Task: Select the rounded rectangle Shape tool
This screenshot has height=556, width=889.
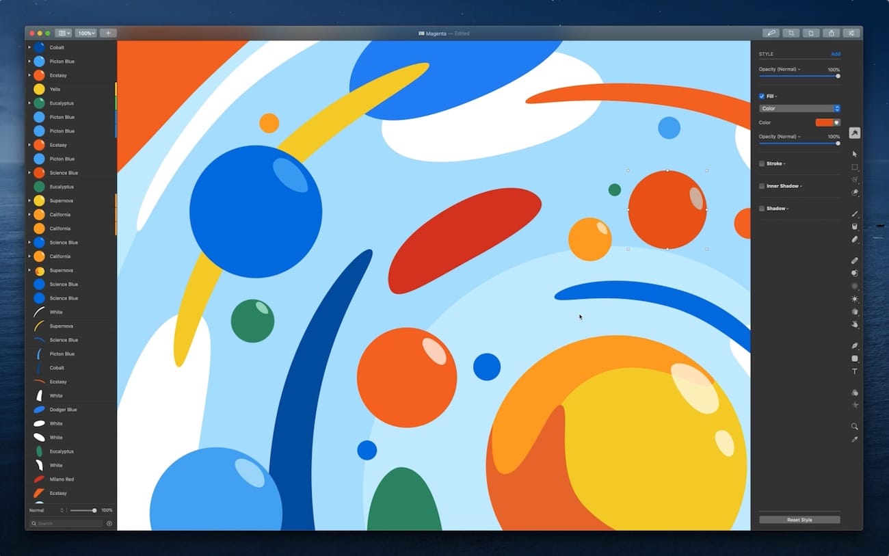Action: 854,358
